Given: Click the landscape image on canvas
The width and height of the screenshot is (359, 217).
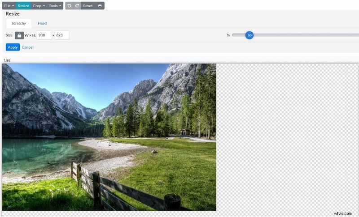Looking at the screenshot, I should click(x=109, y=137).
